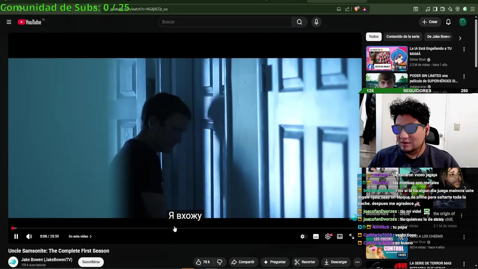The width and height of the screenshot is (478, 269).
Task: Open the browser main hamburger menu
Action: [473, 9]
